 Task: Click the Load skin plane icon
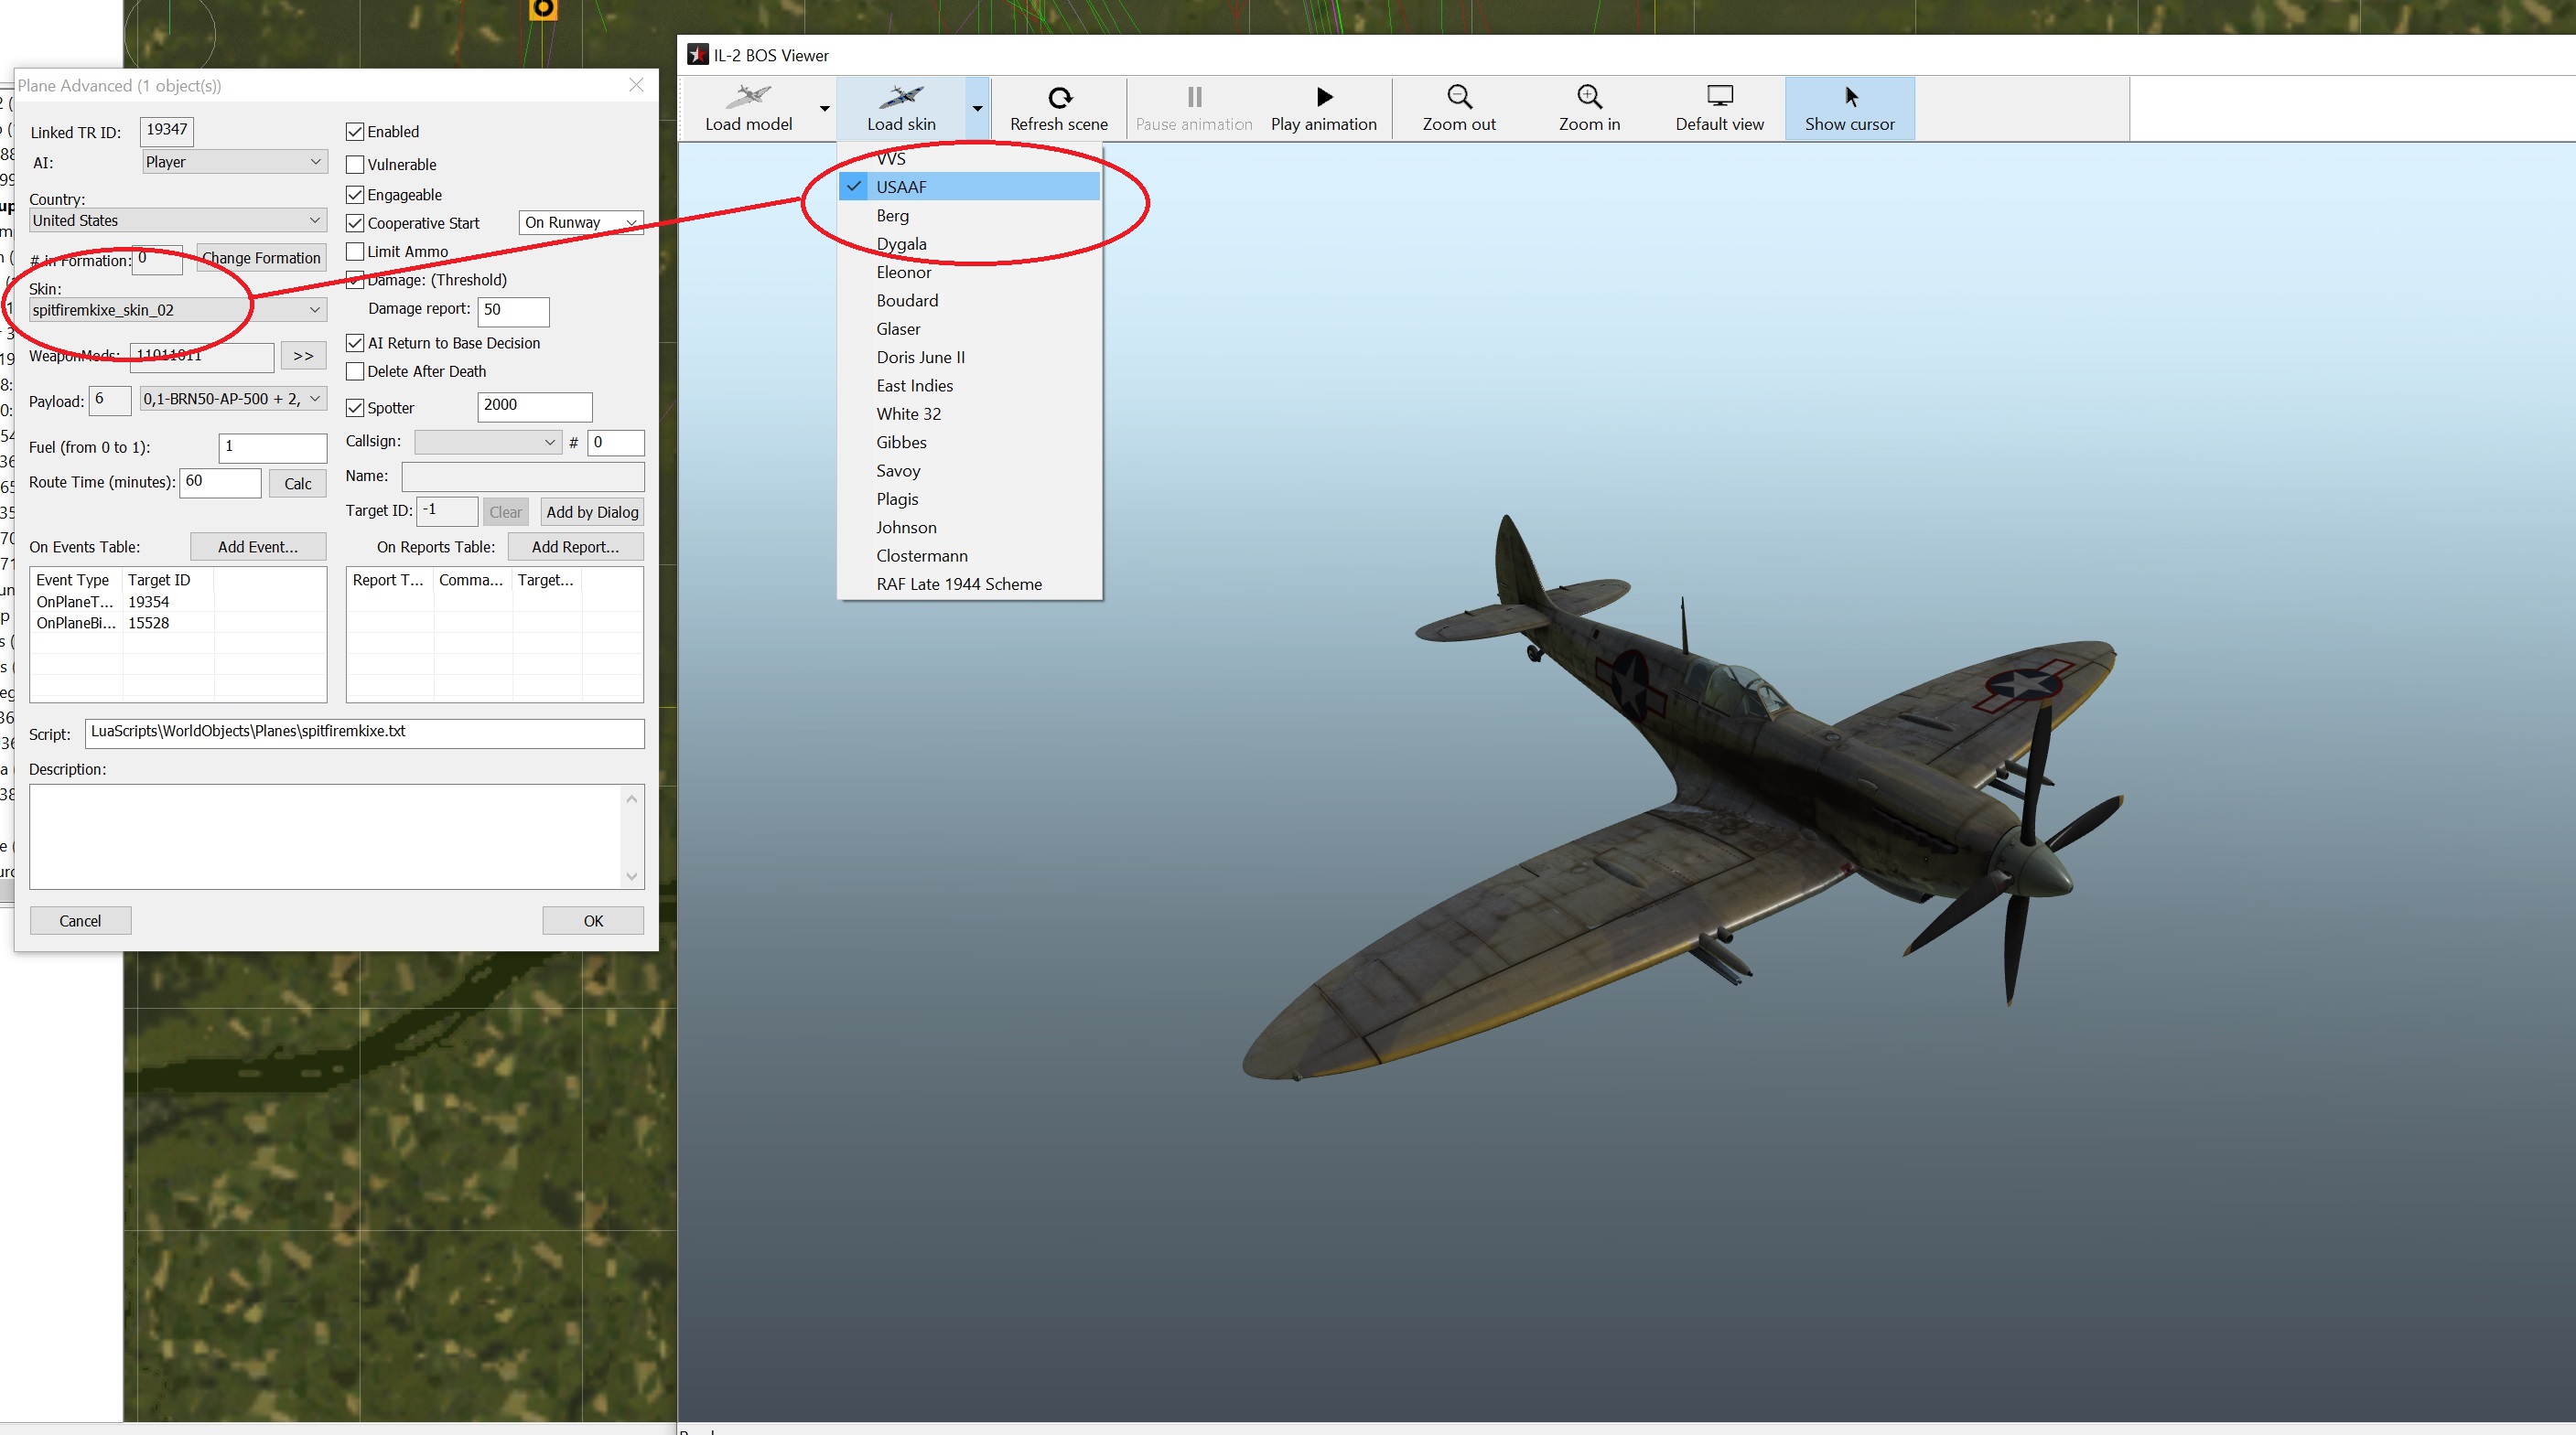point(901,97)
